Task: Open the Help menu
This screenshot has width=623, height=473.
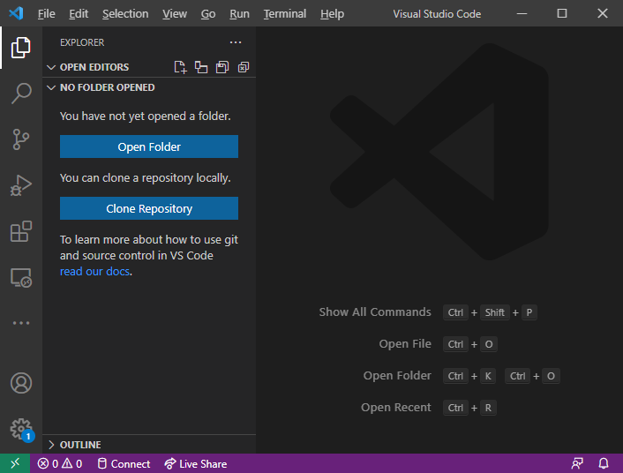Action: click(x=332, y=14)
